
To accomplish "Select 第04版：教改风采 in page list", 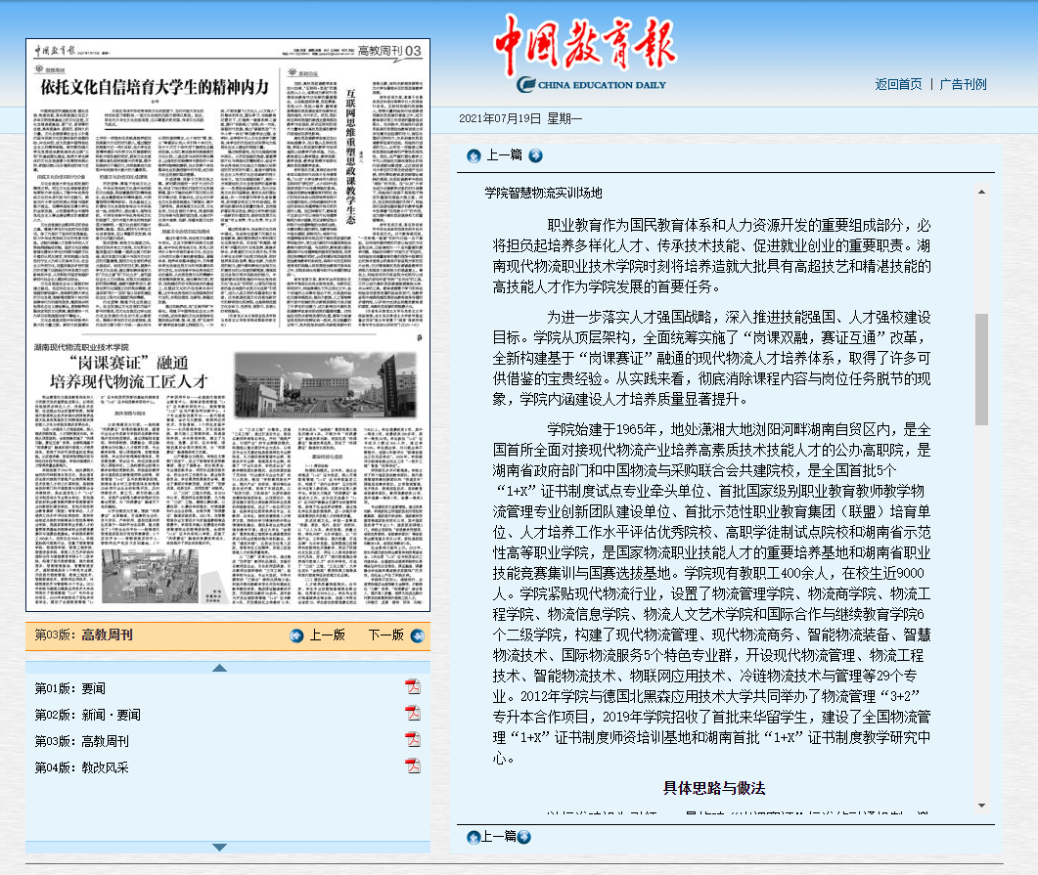I will pyautogui.click(x=81, y=767).
